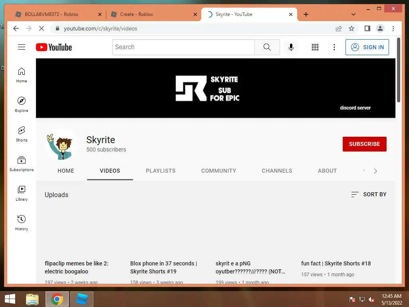The height and width of the screenshot is (307, 409).
Task: Click the share page icon in address bar
Action: pos(339,28)
